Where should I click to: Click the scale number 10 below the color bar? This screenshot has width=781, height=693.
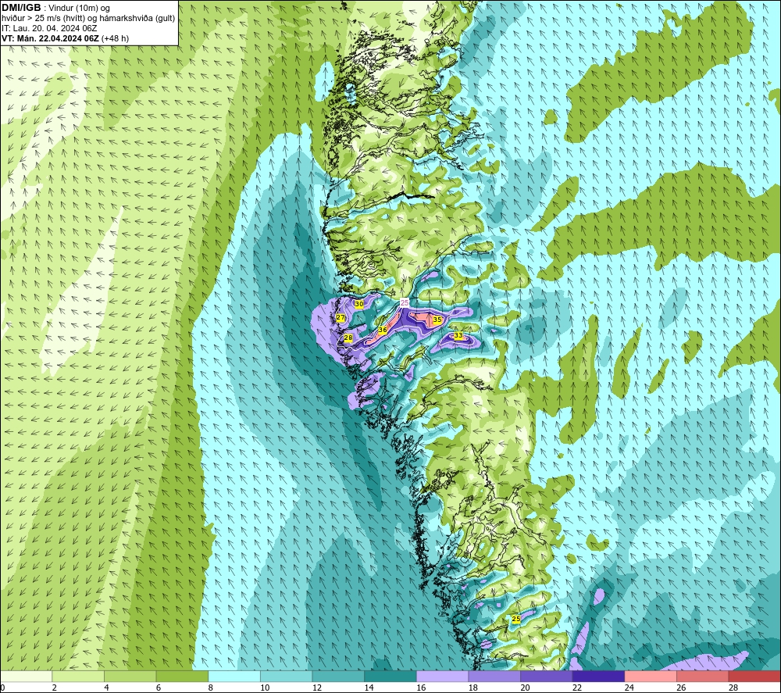(x=265, y=688)
